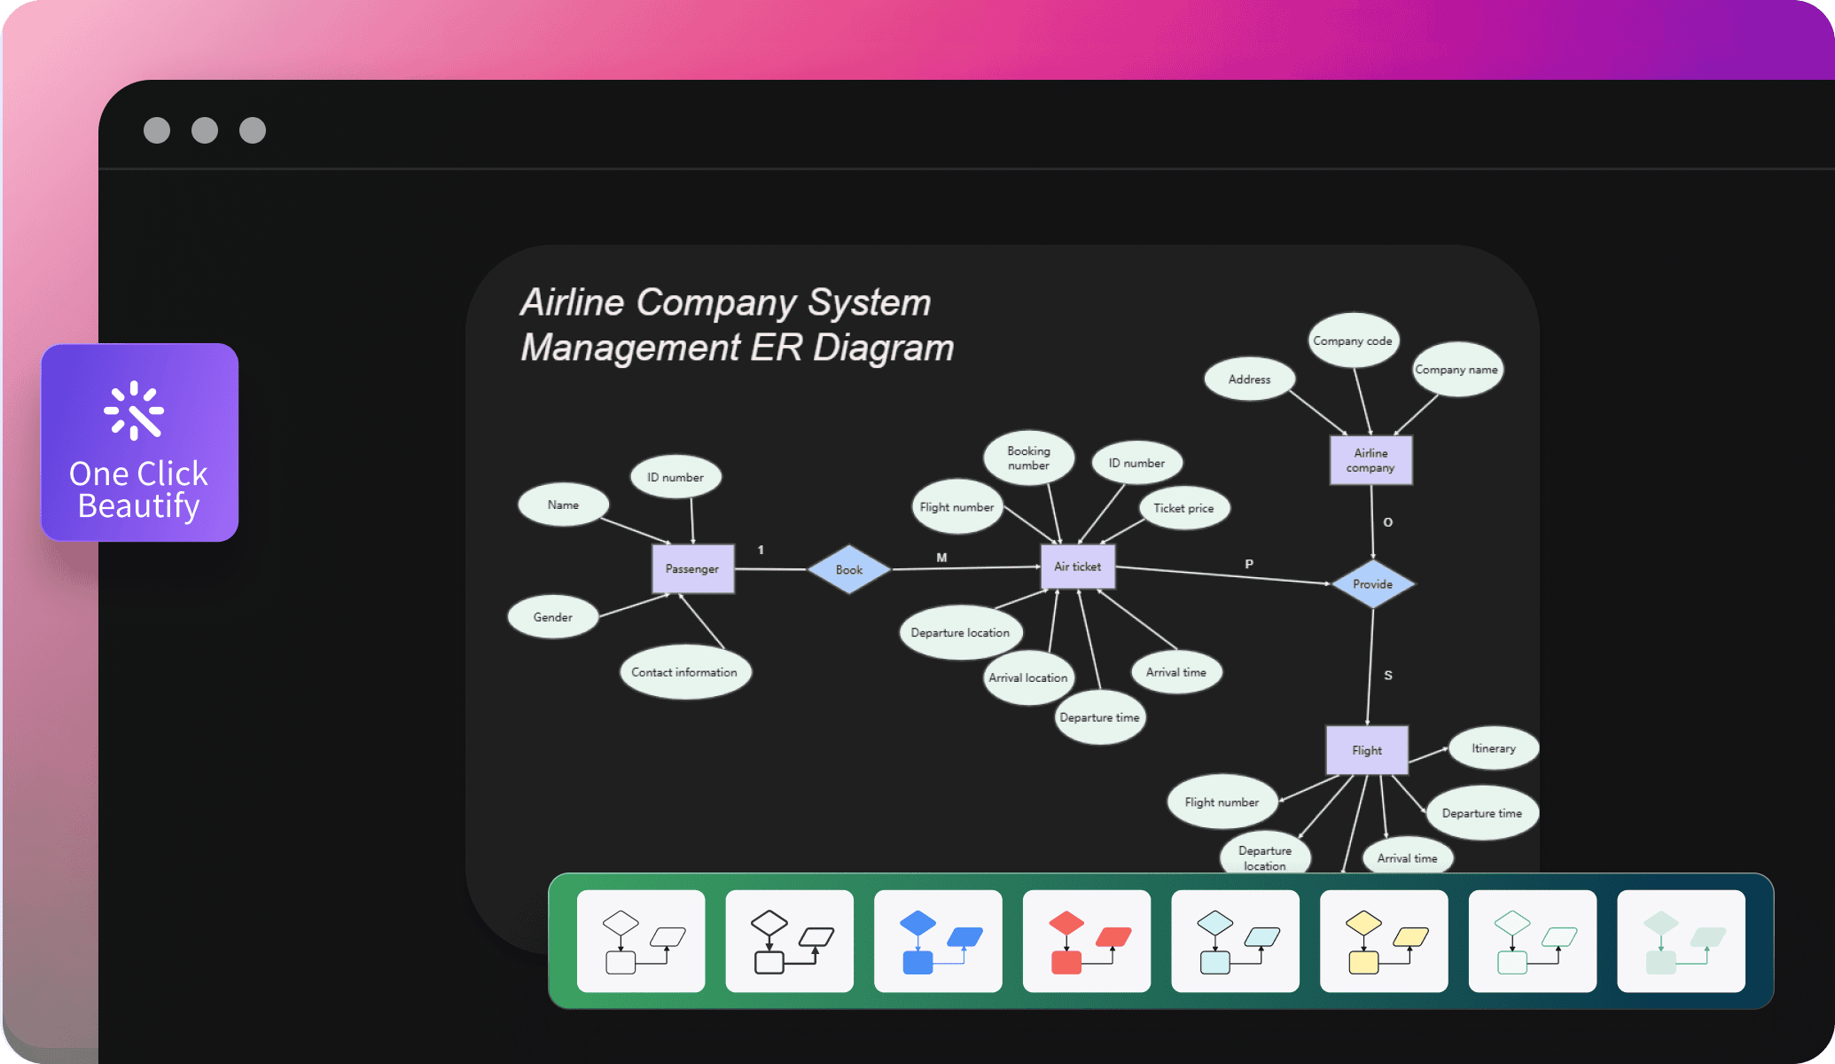Screen dimensions: 1835x1064
Task: Select the Ticket price attribute oval
Action: point(1184,508)
